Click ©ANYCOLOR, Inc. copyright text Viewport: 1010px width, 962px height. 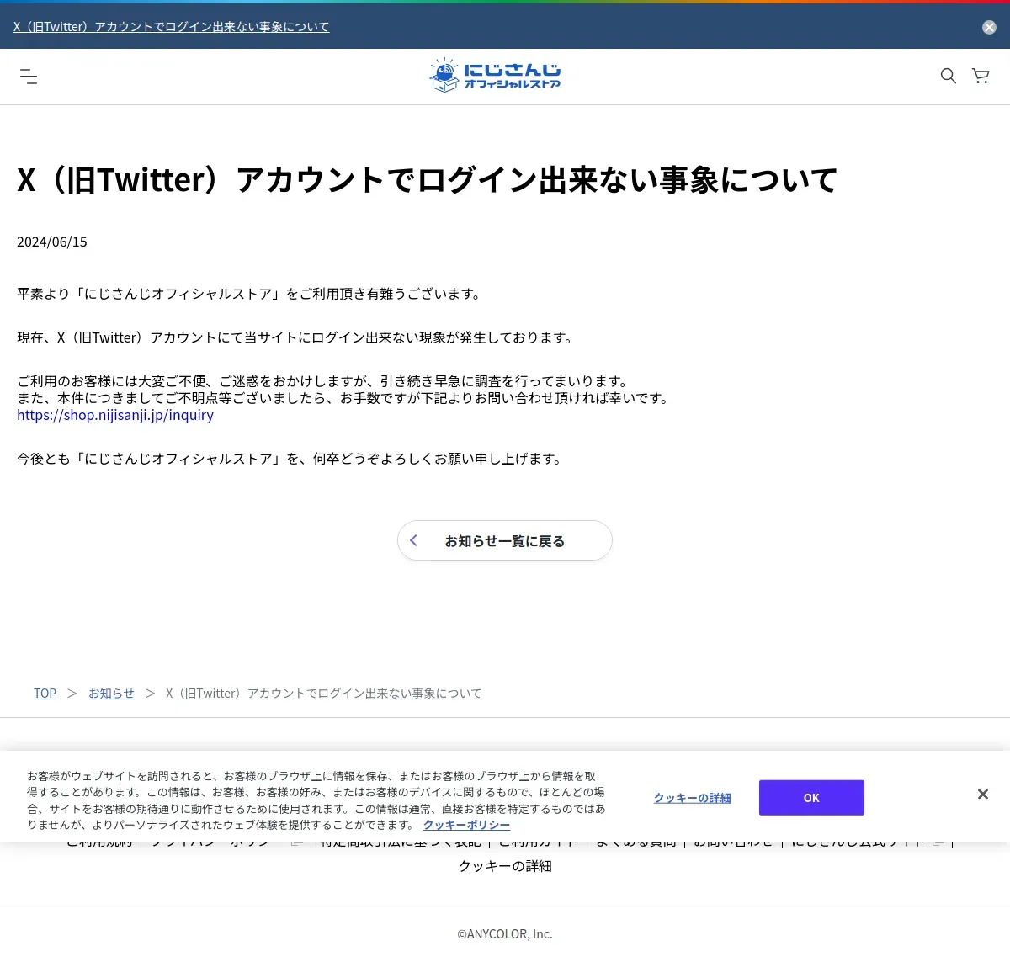tap(505, 934)
